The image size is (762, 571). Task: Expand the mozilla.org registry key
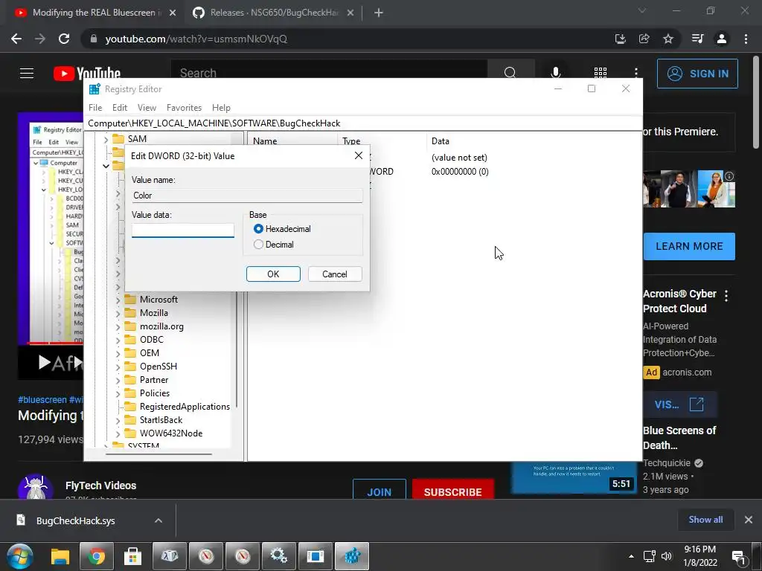pos(118,327)
